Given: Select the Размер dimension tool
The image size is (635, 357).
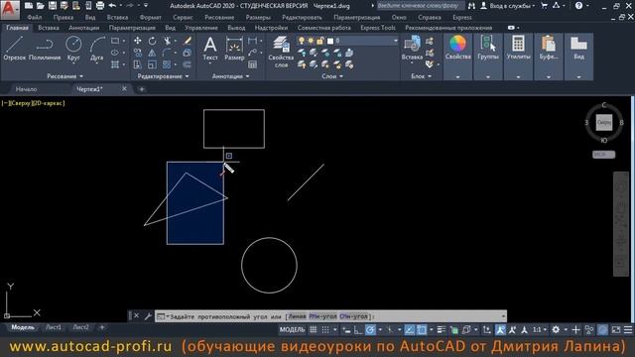Looking at the screenshot, I should point(234,49).
